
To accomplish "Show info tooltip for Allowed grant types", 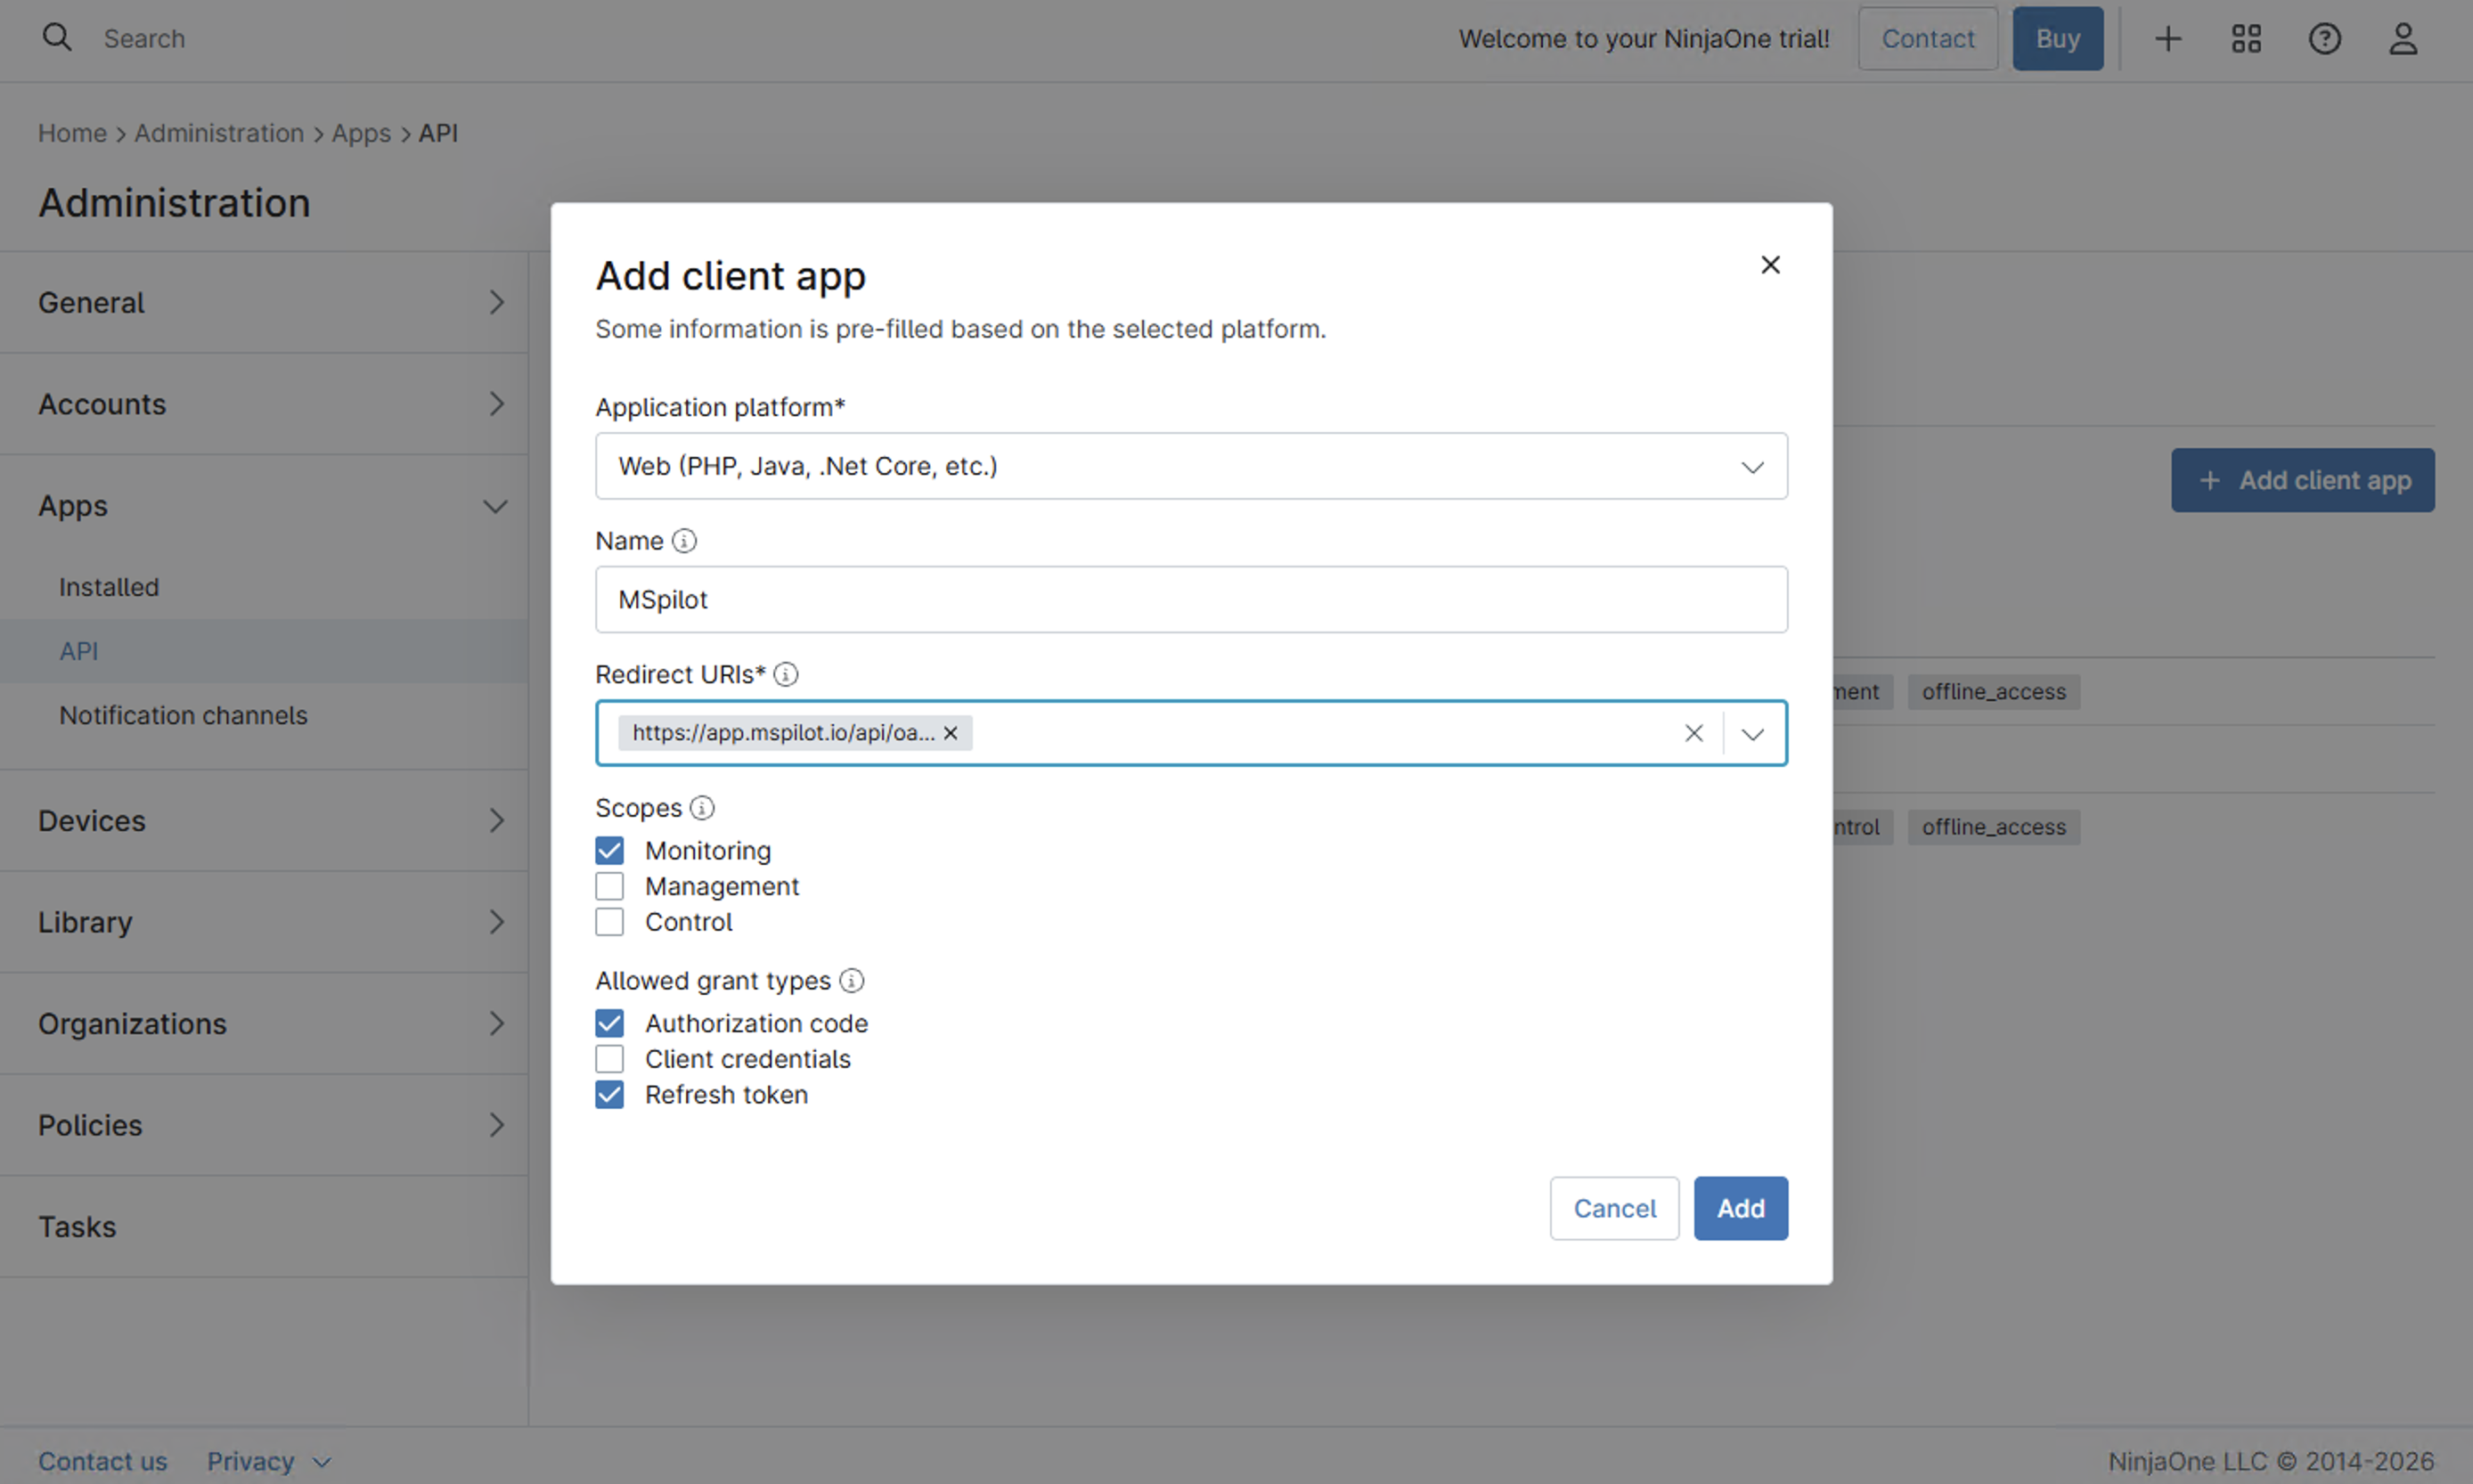I will [x=851, y=981].
